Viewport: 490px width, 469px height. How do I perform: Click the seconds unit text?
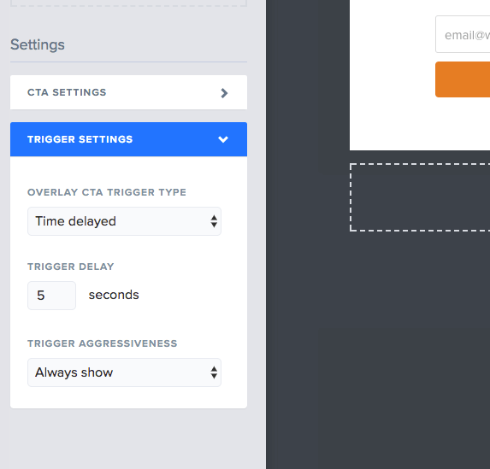pyautogui.click(x=114, y=295)
